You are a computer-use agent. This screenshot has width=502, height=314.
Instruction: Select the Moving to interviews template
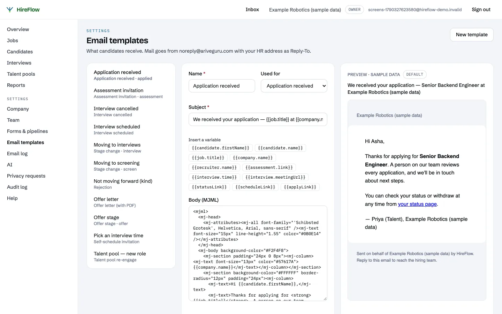coord(131,148)
